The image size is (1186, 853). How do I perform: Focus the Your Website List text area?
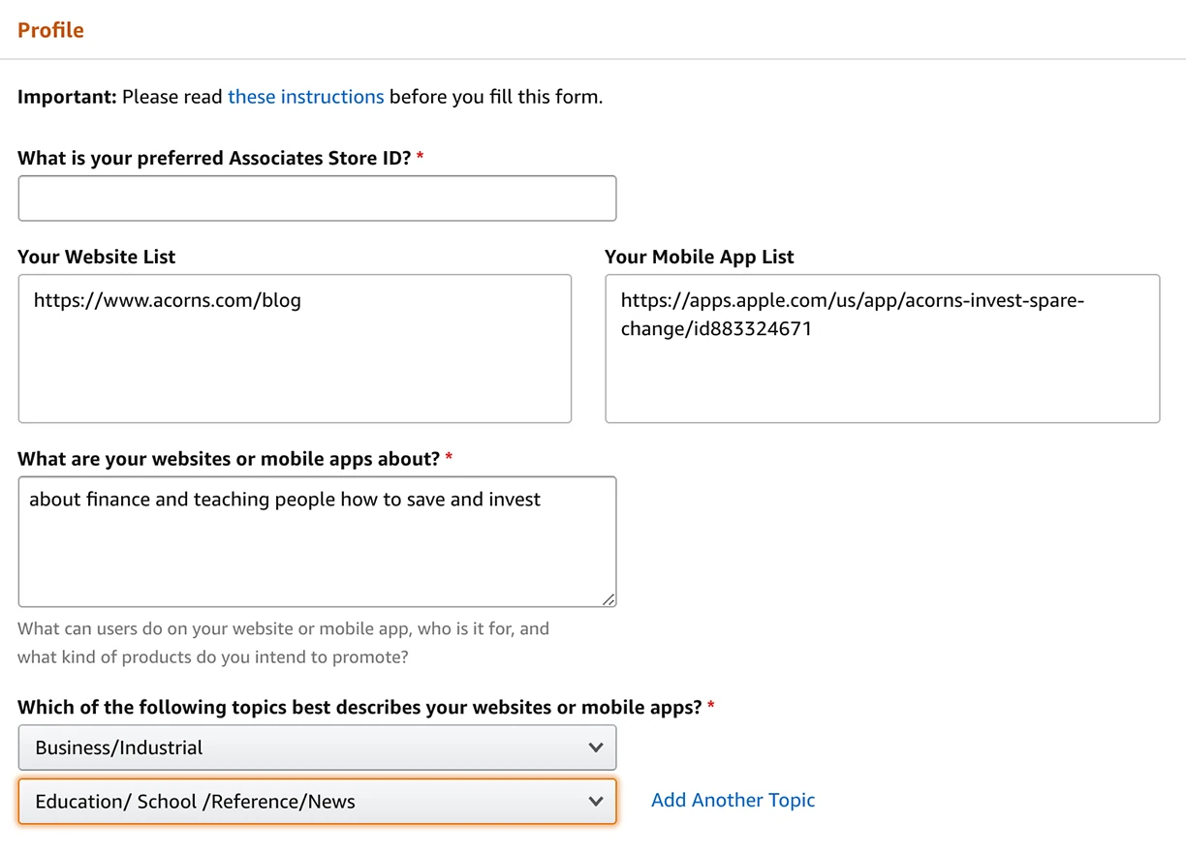point(295,349)
